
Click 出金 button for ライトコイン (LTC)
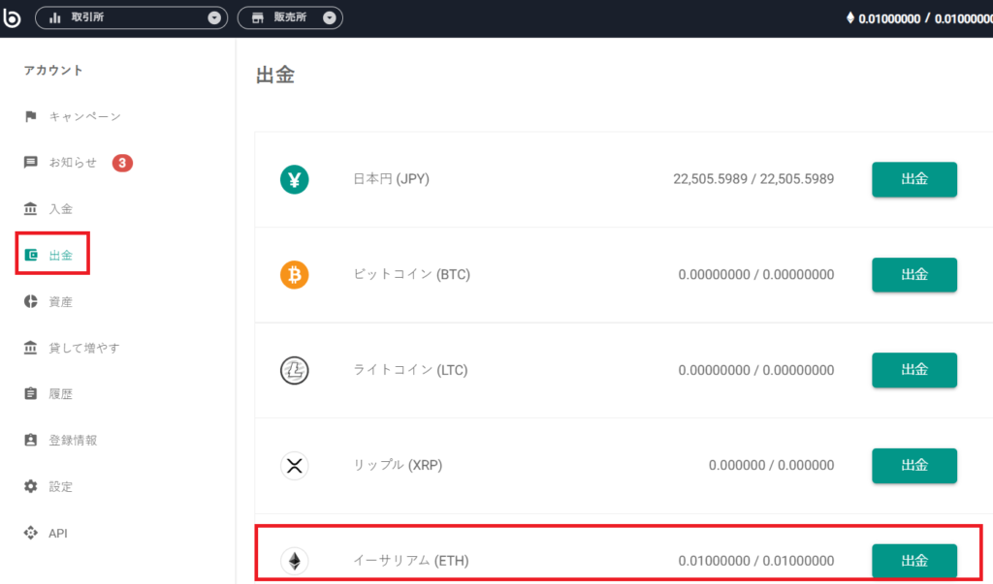coord(914,370)
